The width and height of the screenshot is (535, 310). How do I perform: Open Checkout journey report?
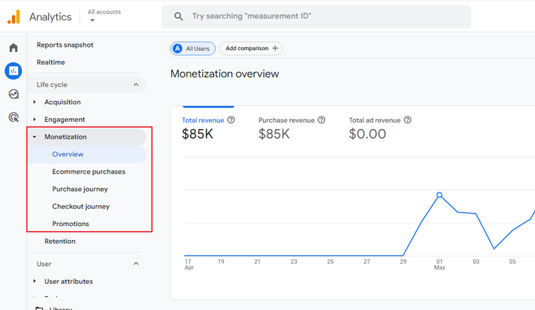[81, 206]
